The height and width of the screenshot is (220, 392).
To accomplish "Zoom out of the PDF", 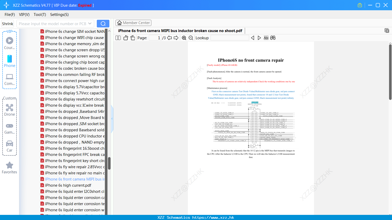I will coord(191,38).
